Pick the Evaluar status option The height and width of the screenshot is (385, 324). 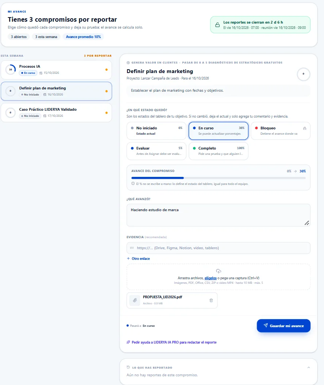click(x=156, y=151)
